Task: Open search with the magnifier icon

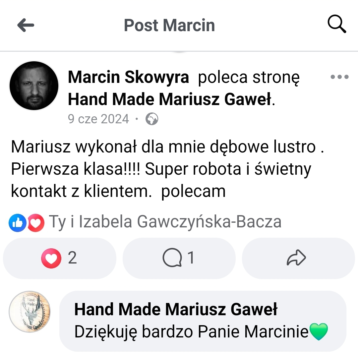Action: [x=337, y=24]
